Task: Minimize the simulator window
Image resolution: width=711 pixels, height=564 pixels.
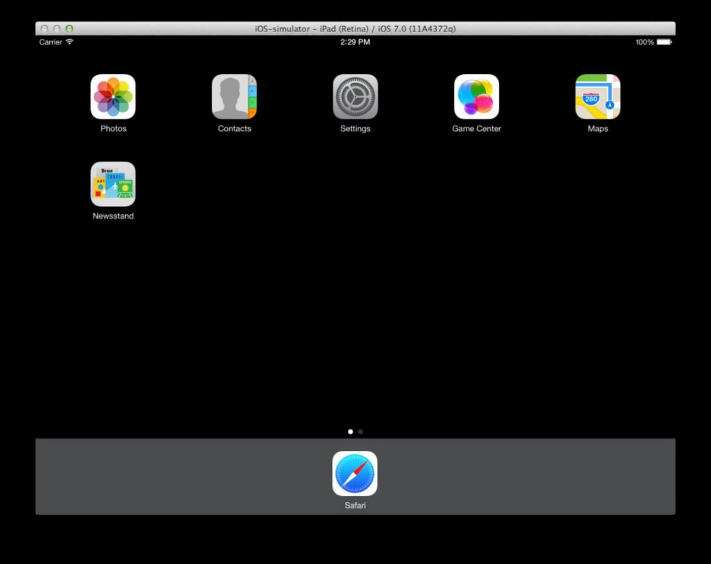Action: (56, 29)
